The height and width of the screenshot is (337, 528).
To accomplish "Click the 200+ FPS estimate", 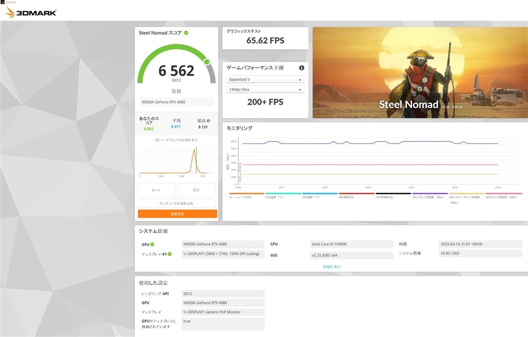I will tap(266, 102).
